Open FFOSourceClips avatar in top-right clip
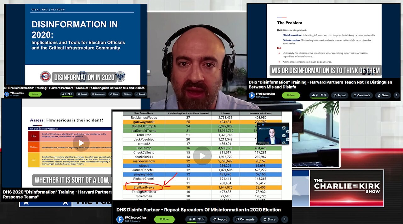The image size is (403, 224). [252, 95]
